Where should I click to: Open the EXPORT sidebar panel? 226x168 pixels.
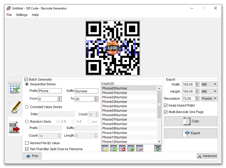(15, 127)
